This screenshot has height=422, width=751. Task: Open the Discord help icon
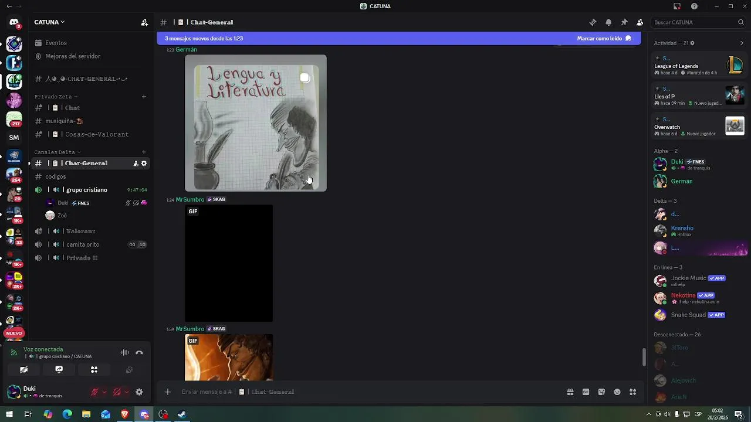click(x=694, y=6)
